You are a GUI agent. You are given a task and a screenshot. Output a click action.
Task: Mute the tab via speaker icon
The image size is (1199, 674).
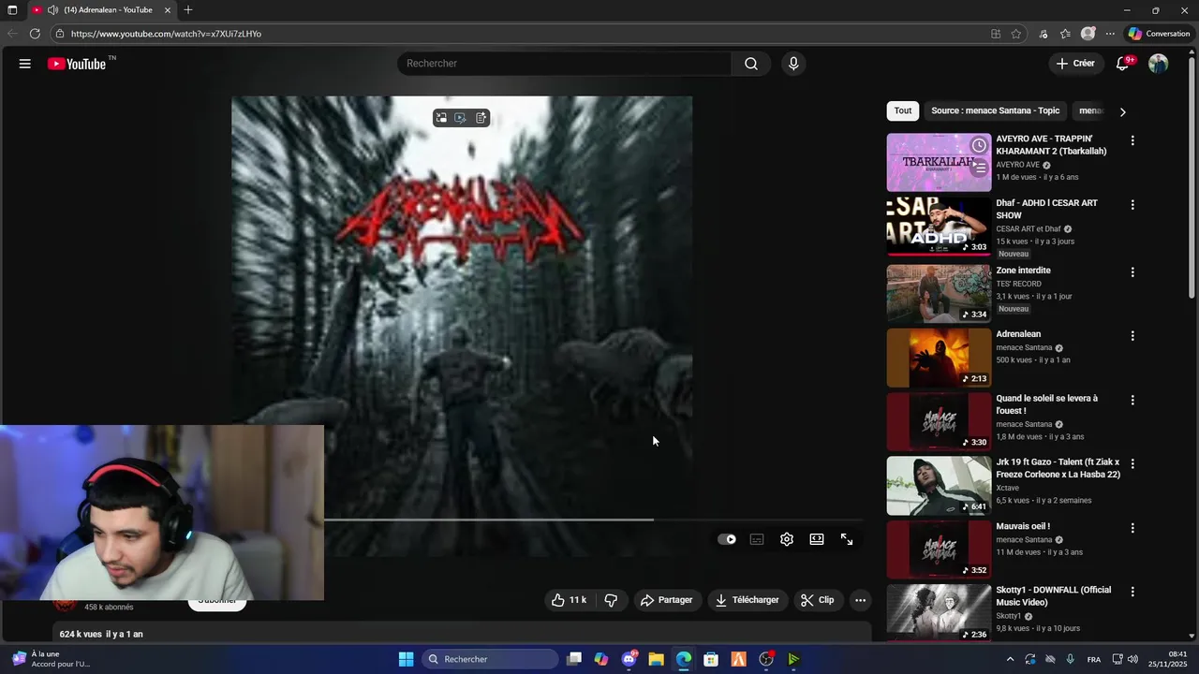point(52,10)
